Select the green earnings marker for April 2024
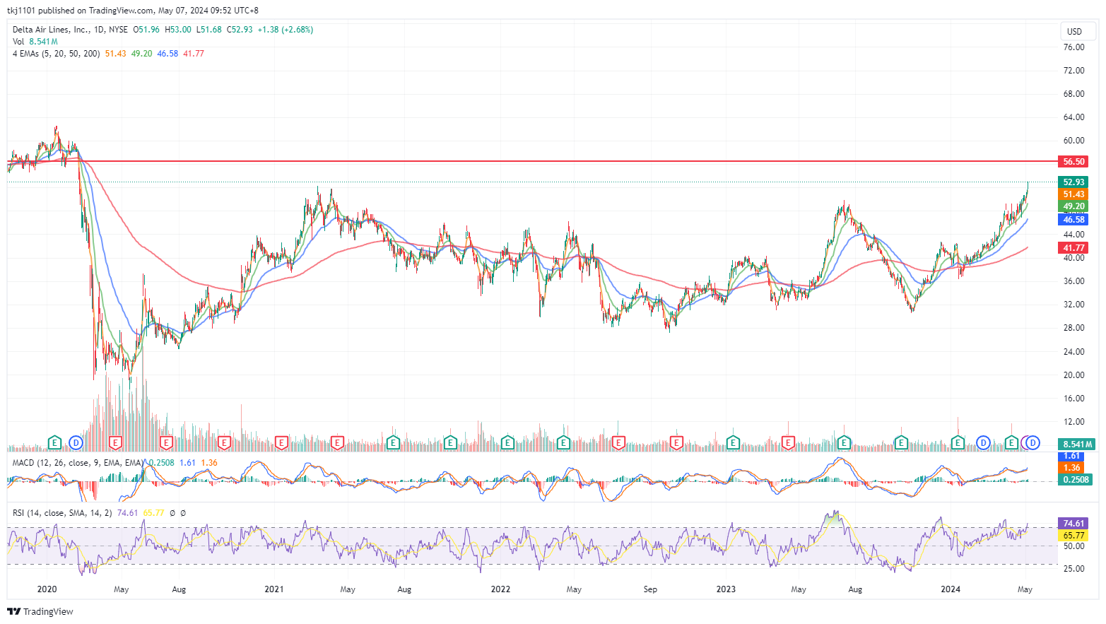This screenshot has height=624, width=1106. click(x=1011, y=443)
